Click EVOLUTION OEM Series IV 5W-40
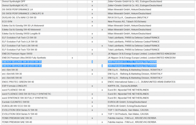 coord(20,114)
